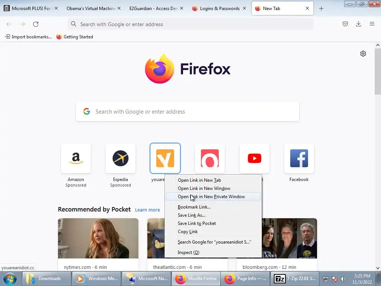
Task: Open new tab personalize gear settings
Action: click(x=363, y=54)
